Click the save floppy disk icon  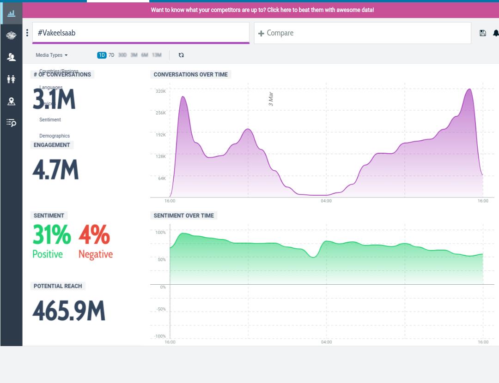[x=482, y=33]
